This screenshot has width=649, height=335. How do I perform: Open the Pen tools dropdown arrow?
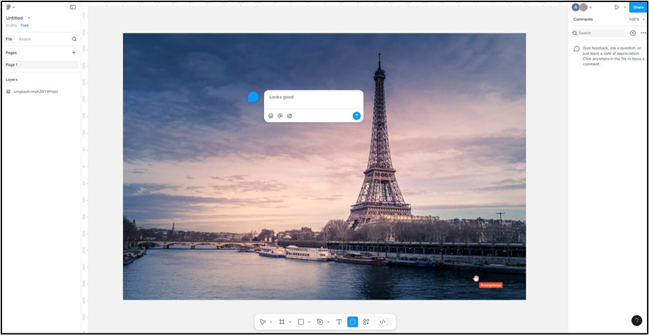click(328, 322)
